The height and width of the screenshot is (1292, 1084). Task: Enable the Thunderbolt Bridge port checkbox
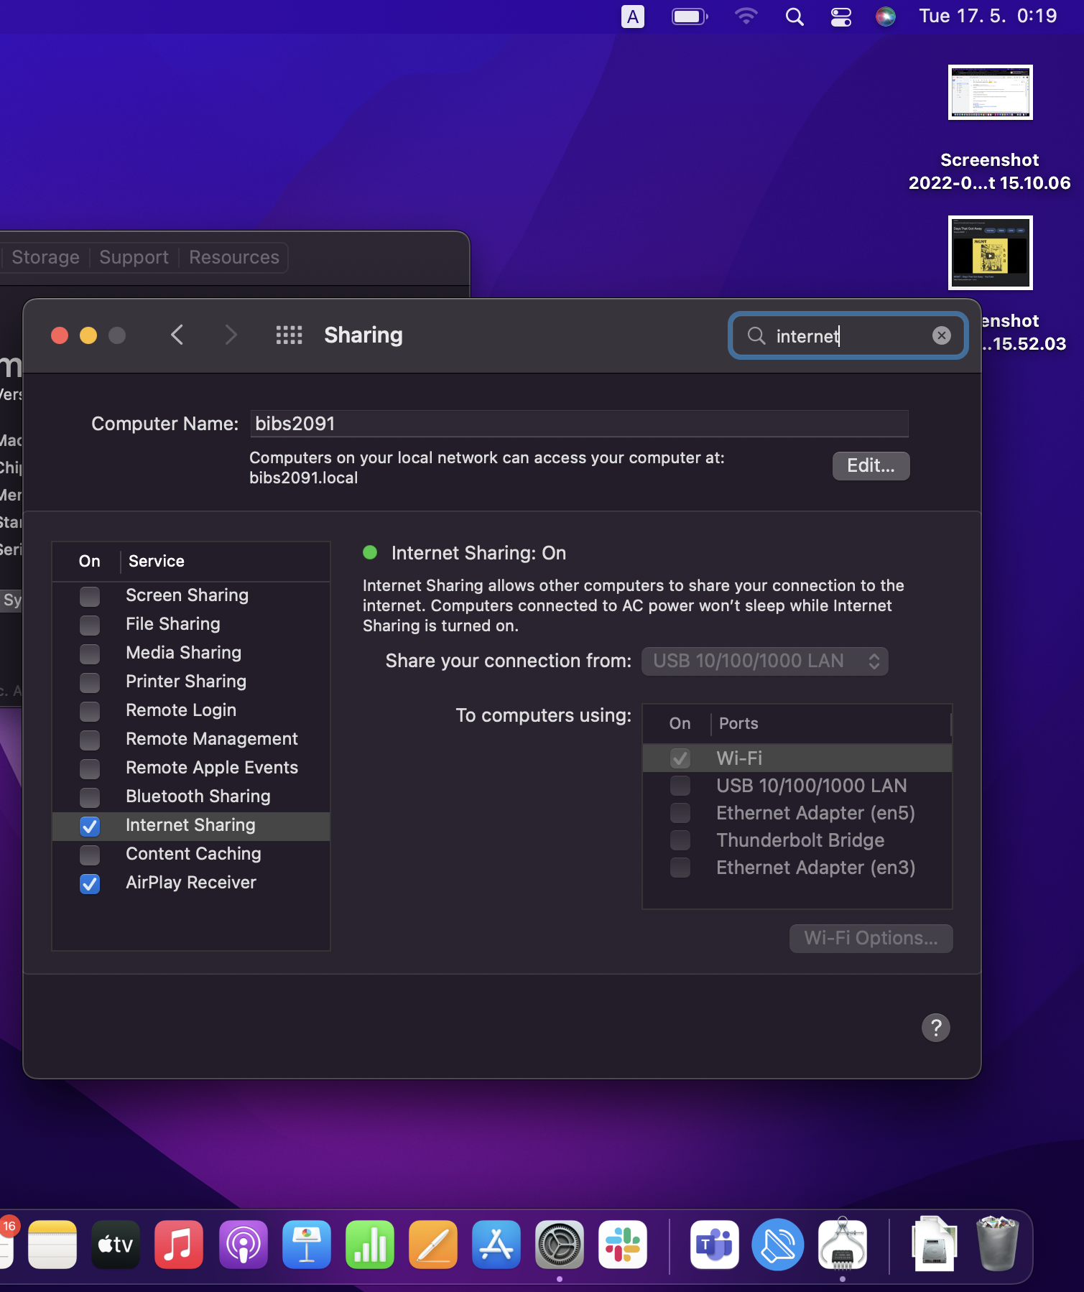[680, 840]
